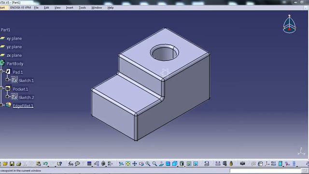This screenshot has height=174, width=309.
Task: Select the Pan arrows tool
Action: pyautogui.click(x=135, y=163)
